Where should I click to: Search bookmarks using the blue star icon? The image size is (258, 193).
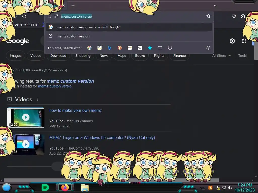150,48
